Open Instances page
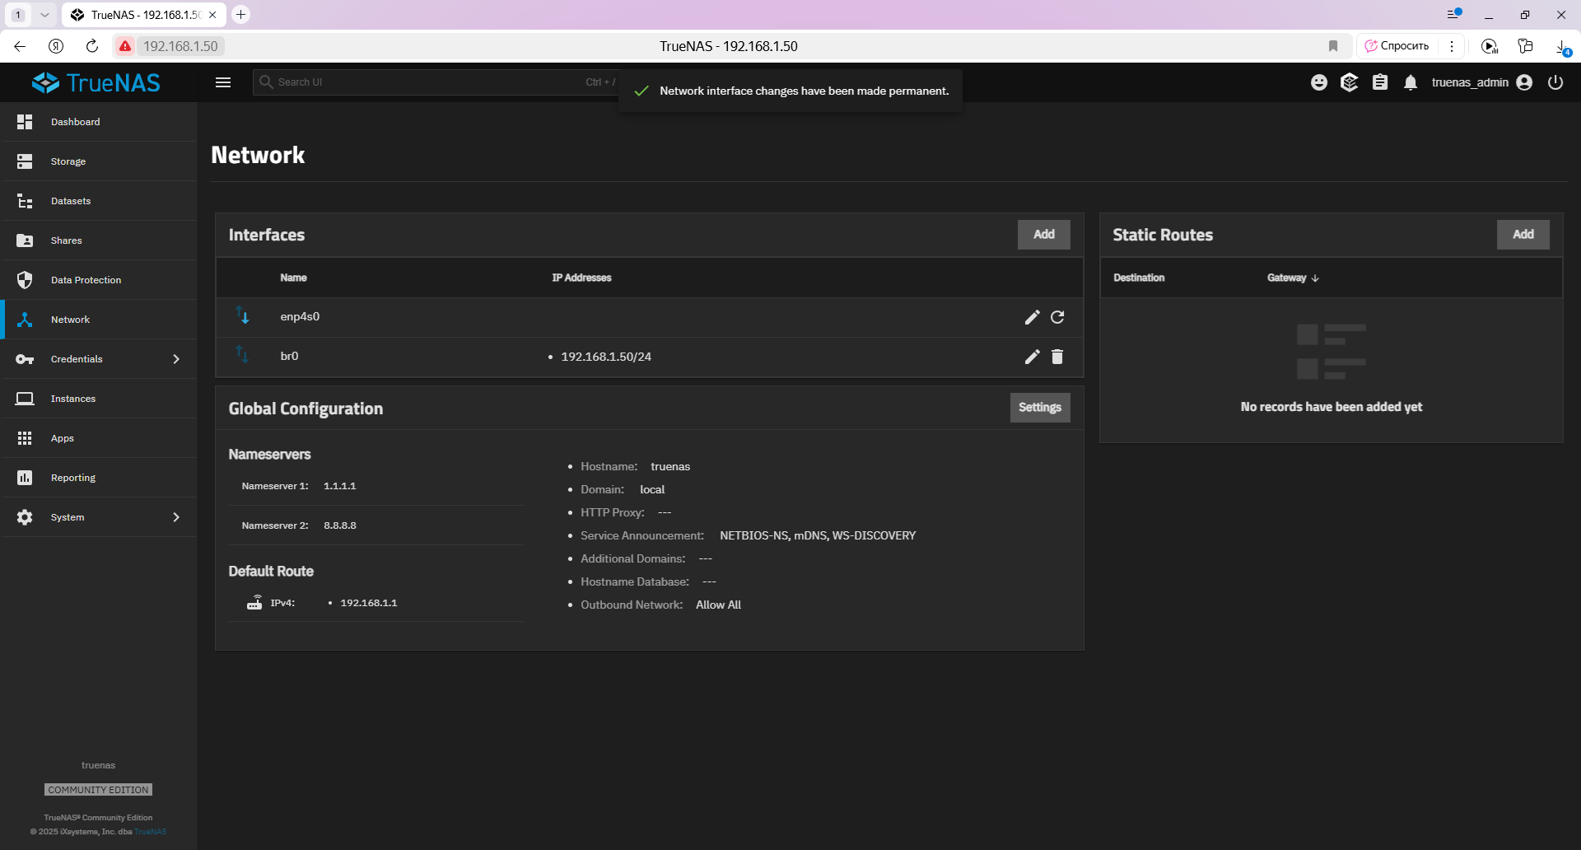The width and height of the screenshot is (1581, 850). tap(99, 399)
